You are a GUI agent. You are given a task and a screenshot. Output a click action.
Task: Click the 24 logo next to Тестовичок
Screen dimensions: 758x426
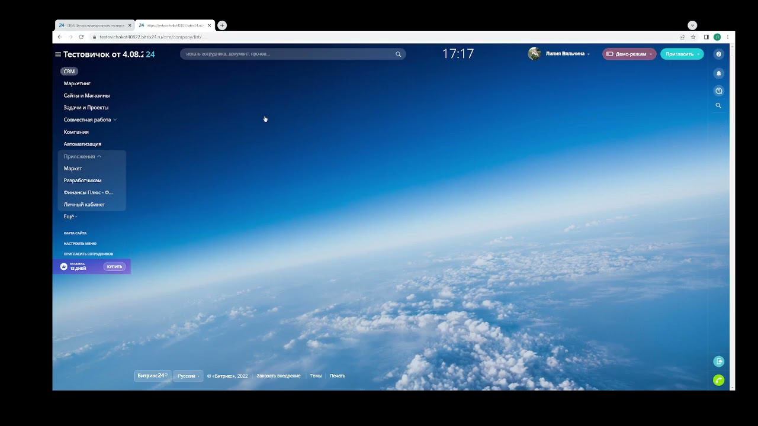[150, 54]
